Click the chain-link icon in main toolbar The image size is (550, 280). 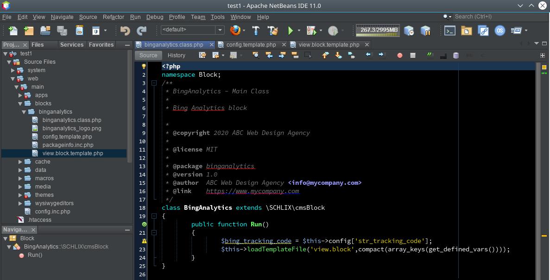pos(483,31)
